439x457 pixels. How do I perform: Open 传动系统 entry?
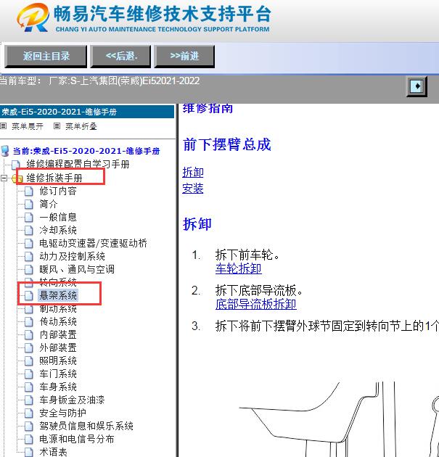click(x=58, y=321)
